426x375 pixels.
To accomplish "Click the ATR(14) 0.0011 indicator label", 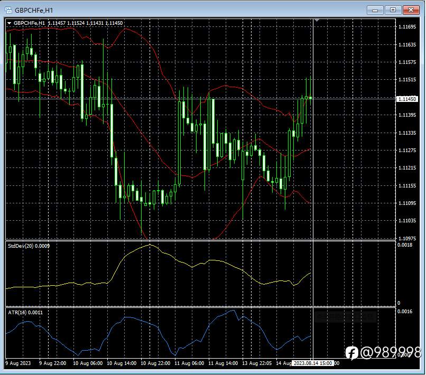I will click(x=25, y=313).
